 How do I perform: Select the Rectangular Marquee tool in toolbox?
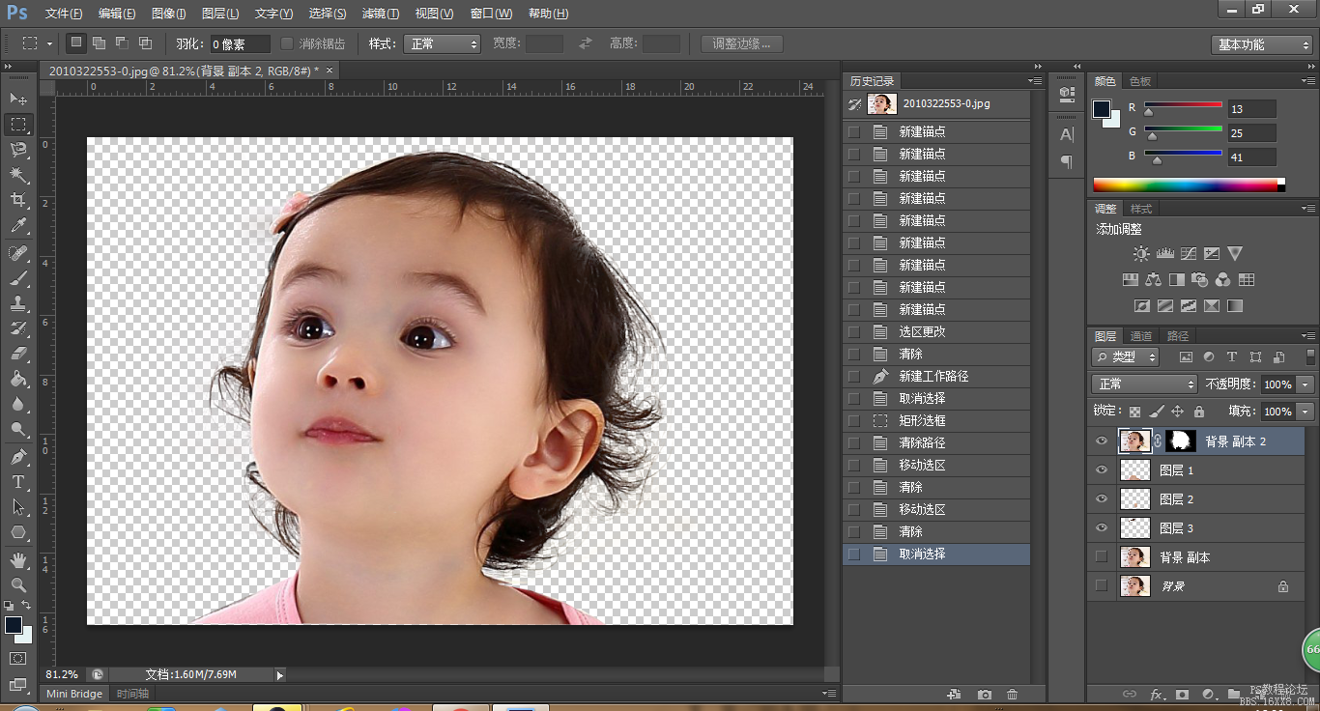pos(18,124)
